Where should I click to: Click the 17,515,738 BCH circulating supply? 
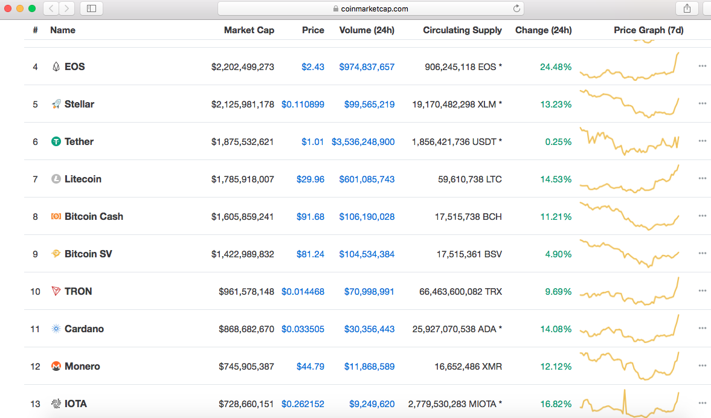tap(468, 217)
